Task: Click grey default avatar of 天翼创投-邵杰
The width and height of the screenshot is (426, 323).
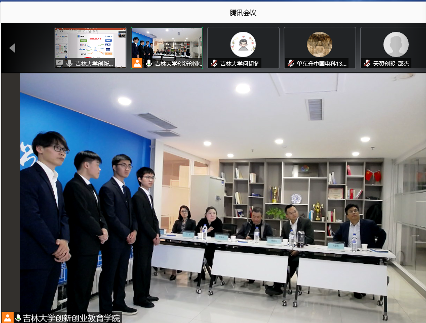Action: point(396,44)
